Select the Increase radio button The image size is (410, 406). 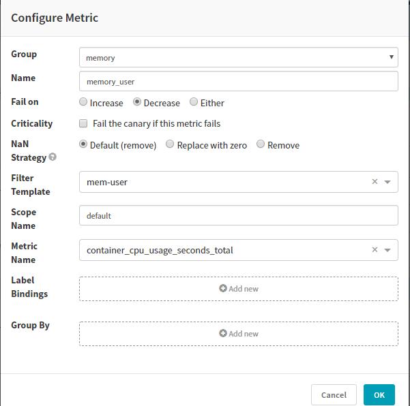pyautogui.click(x=83, y=102)
